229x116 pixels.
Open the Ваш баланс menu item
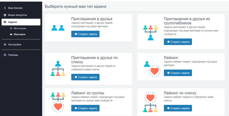point(15,8)
